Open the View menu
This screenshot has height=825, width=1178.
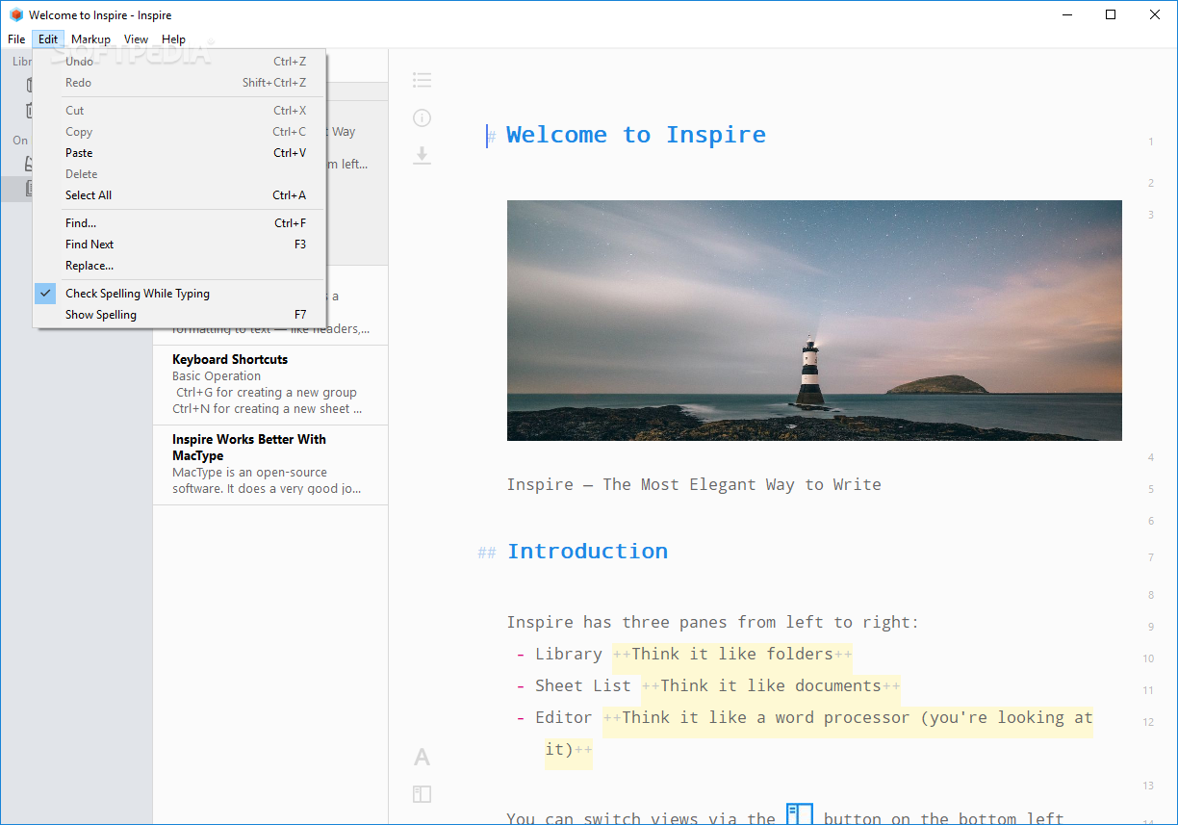[x=136, y=39]
